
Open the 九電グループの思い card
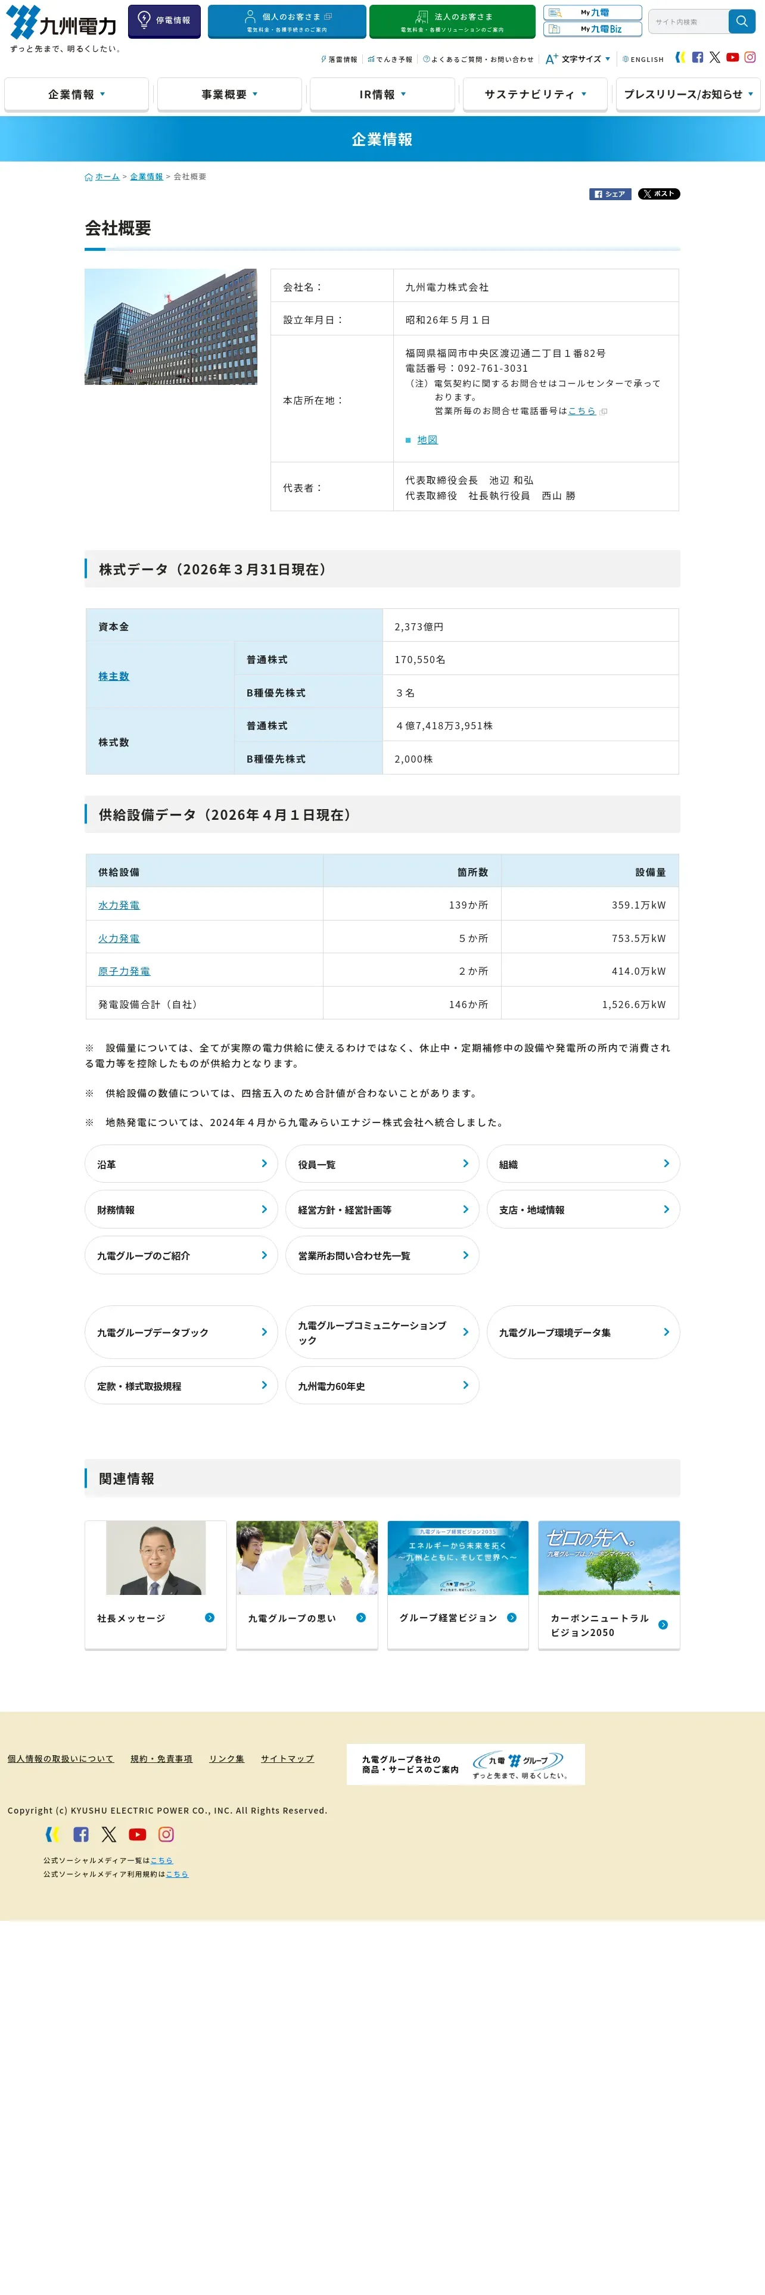pyautogui.click(x=307, y=1584)
